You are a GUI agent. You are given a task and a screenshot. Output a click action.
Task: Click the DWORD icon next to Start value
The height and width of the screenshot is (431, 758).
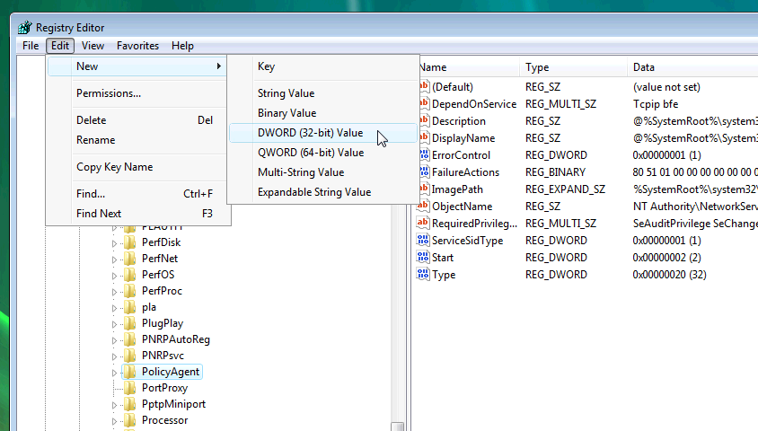(x=423, y=258)
